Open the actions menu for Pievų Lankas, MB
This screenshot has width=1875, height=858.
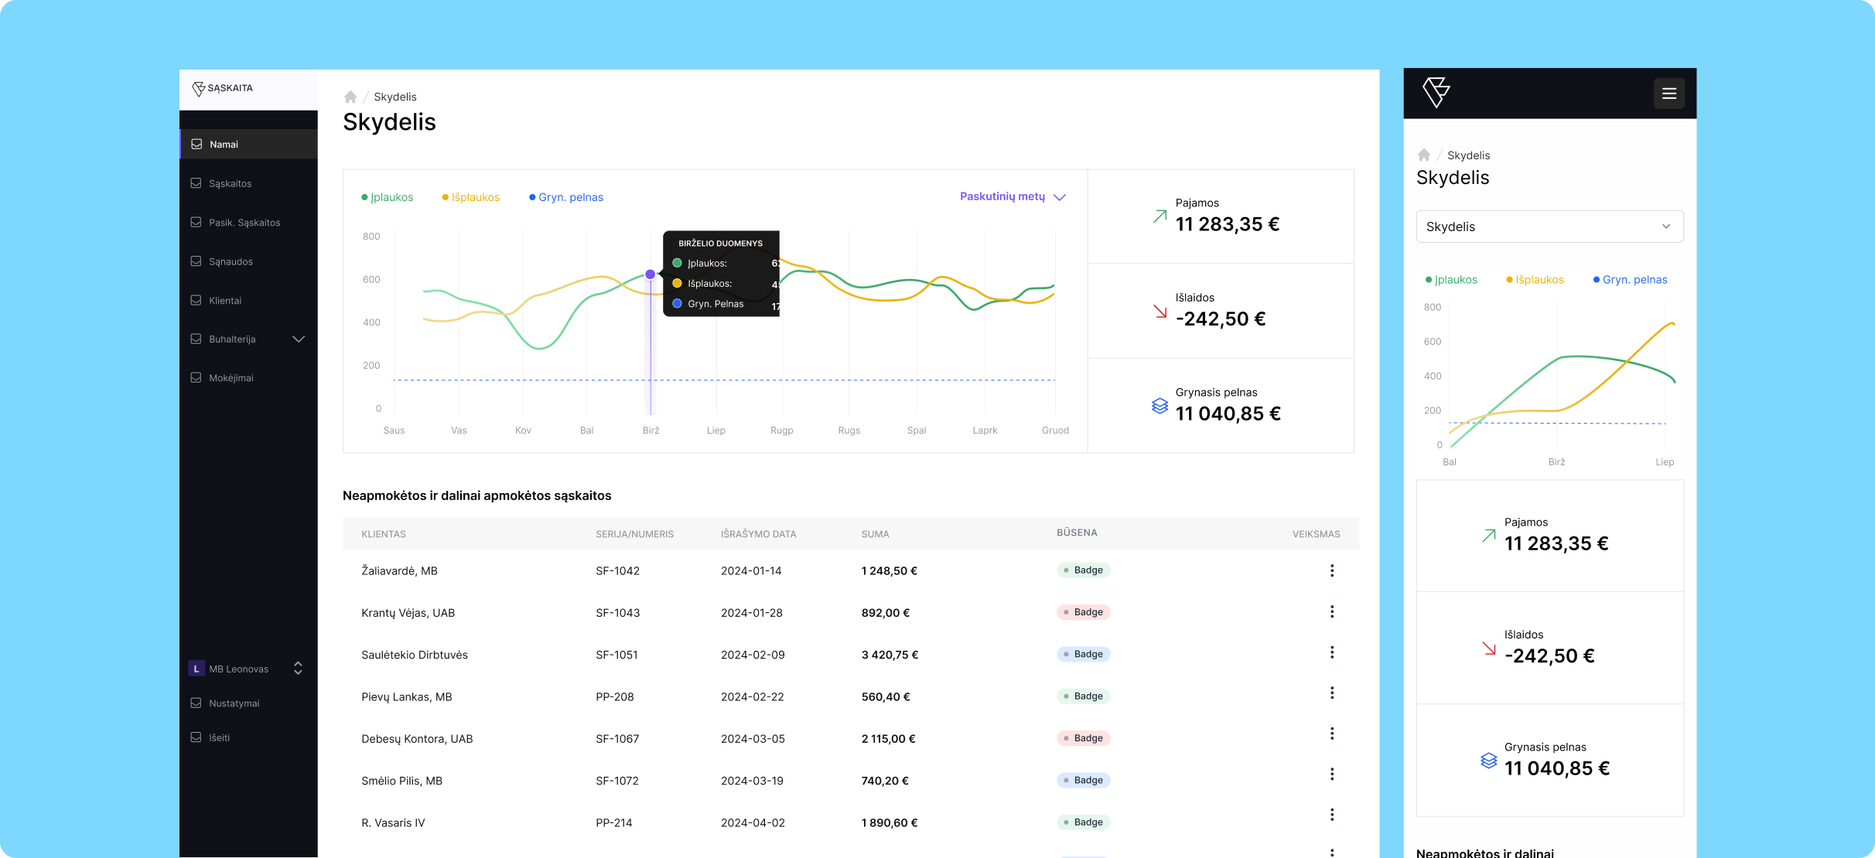pos(1332,693)
